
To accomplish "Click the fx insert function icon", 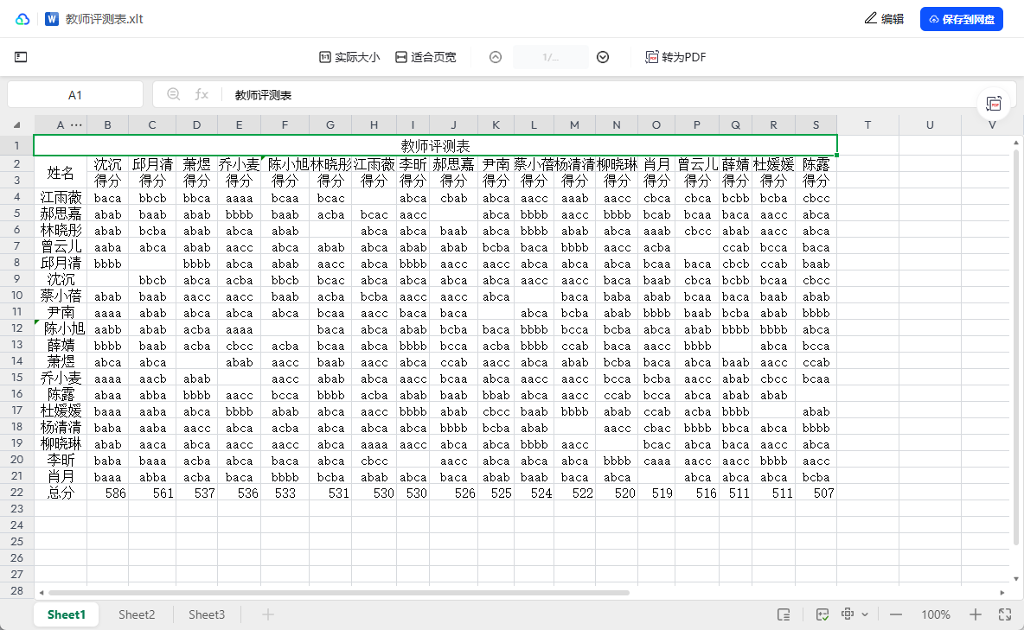I will 202,94.
